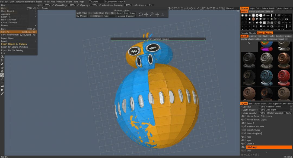
Task: Select the skinOrange layer
Action: 269,147
